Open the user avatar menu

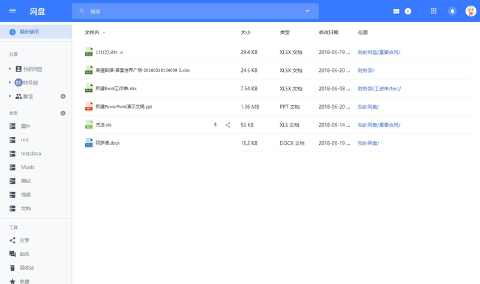(x=470, y=11)
